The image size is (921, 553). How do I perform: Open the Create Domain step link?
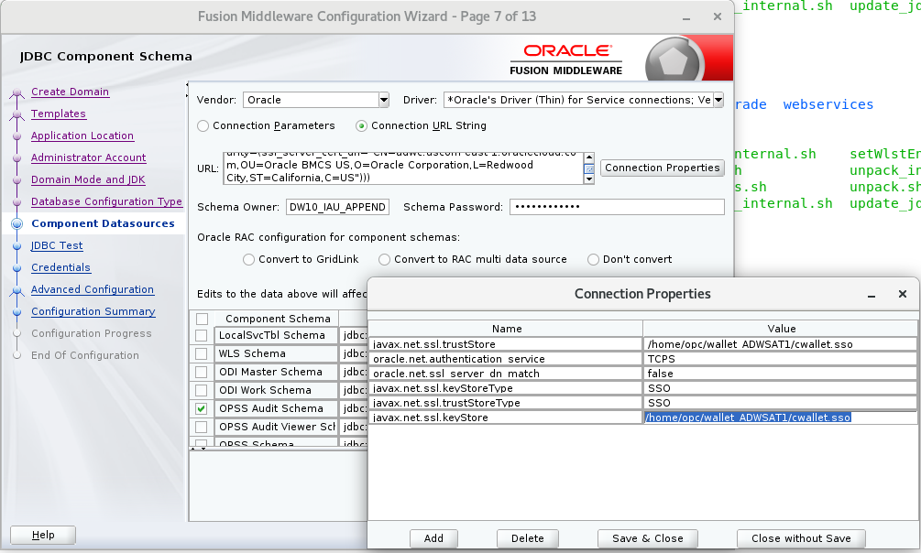tap(70, 92)
